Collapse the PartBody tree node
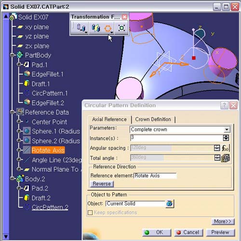 click(x=12, y=55)
